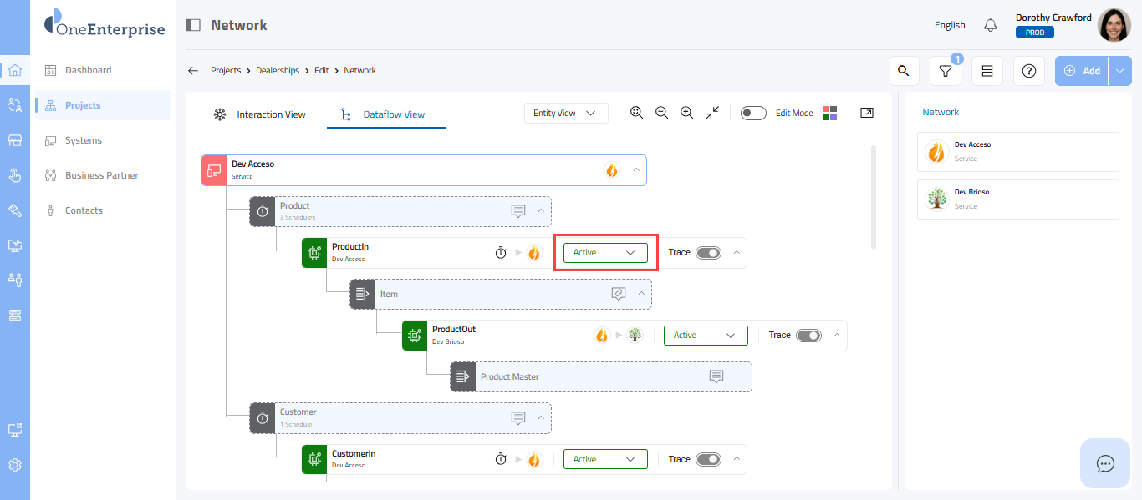The image size is (1142, 500).
Task: Open the diagram in a pop-out window
Action: tap(867, 113)
